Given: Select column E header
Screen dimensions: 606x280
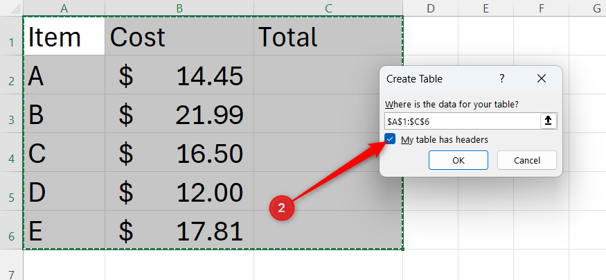Looking at the screenshot, I should (485, 8).
